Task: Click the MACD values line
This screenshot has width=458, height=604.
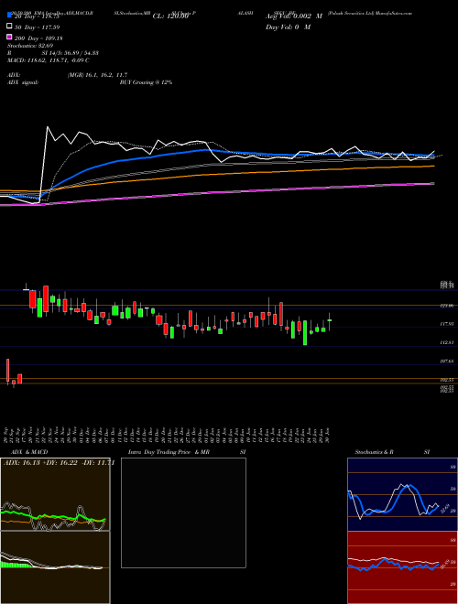Action: pos(49,60)
